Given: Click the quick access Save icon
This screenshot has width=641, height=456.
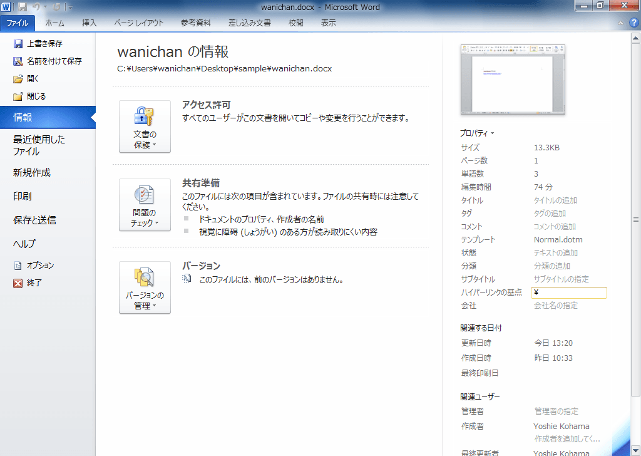Looking at the screenshot, I should point(23,7).
